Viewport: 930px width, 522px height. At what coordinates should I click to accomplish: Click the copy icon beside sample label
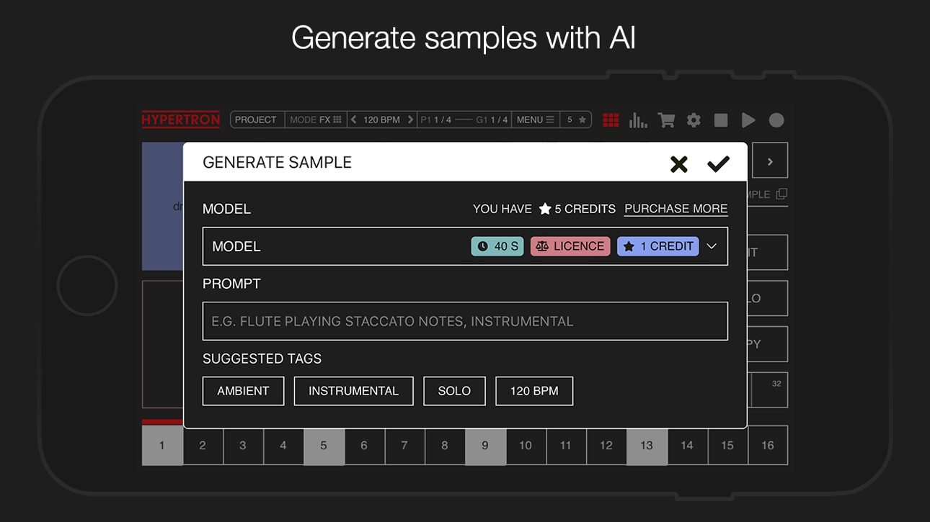(x=781, y=194)
